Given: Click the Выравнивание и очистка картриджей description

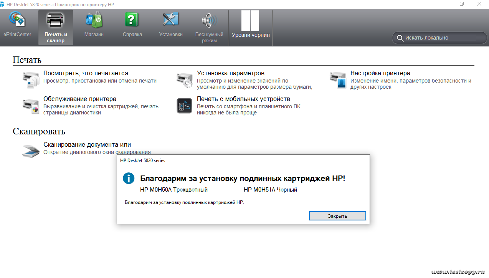Looking at the screenshot, I should [x=101, y=109].
